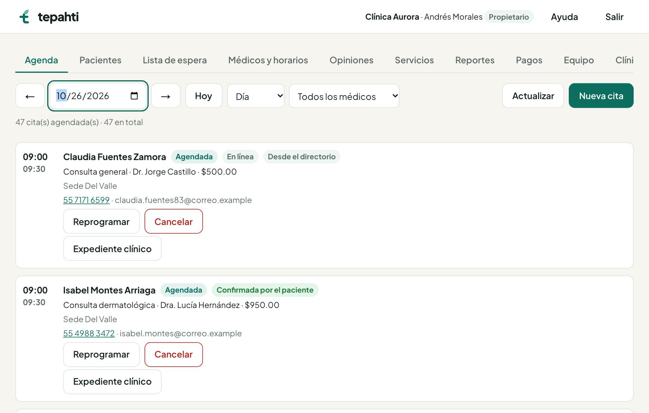Open the partially visible Clíni tab
The image size is (649, 413).
point(624,60)
